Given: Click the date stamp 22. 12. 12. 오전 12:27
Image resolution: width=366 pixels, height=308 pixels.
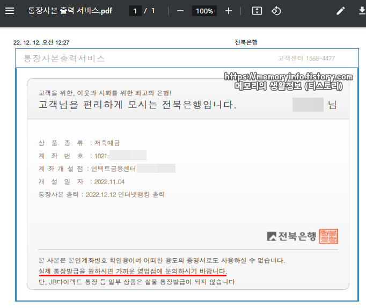Looking at the screenshot, I should point(41,42).
